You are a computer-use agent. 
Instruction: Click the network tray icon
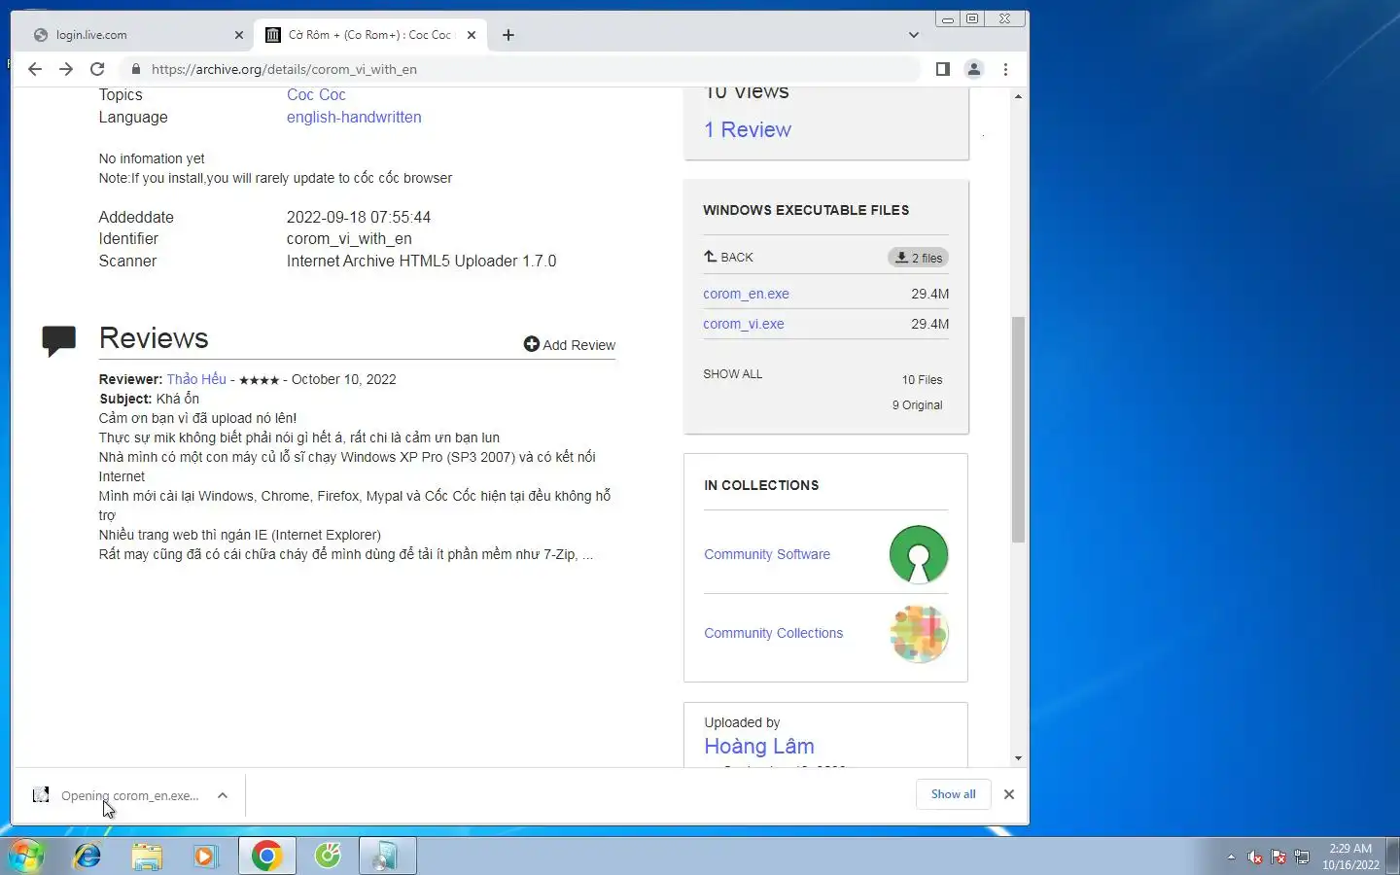[x=1302, y=857]
